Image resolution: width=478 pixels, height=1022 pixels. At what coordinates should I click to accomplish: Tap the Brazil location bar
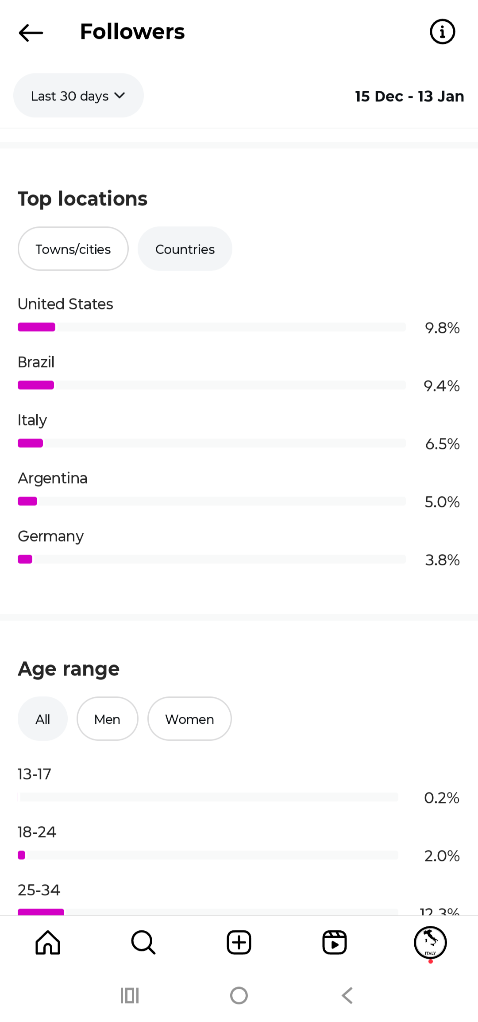pos(212,385)
